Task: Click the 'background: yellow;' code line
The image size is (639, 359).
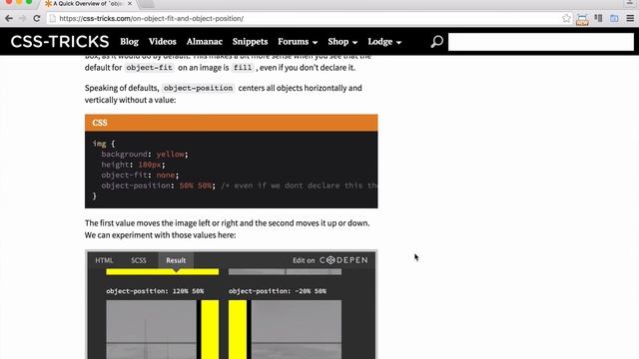Action: [x=145, y=154]
